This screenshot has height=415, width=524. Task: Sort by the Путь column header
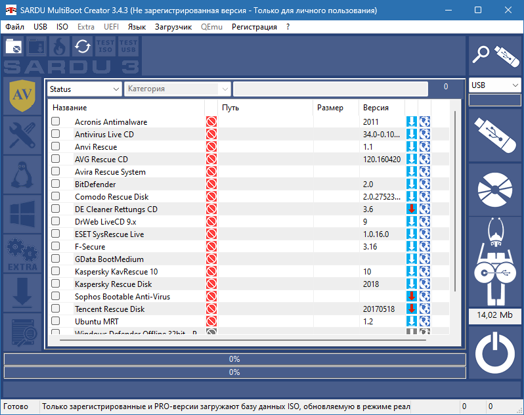[x=266, y=108]
